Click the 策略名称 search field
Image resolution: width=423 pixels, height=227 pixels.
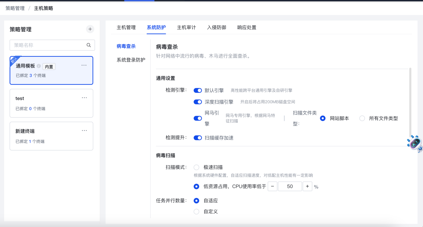[48, 45]
